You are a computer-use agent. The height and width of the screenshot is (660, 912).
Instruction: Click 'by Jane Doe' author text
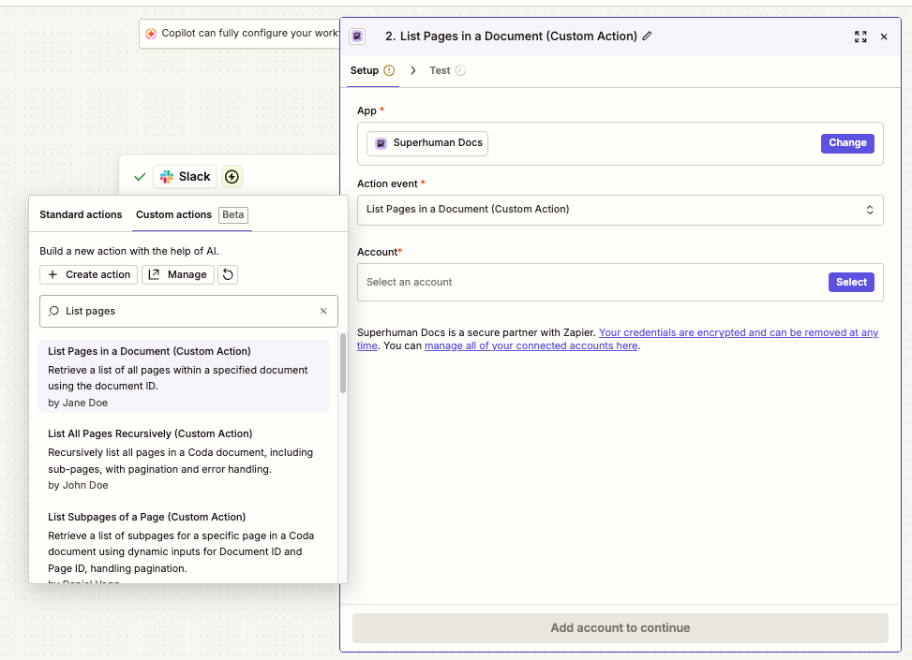[78, 403]
